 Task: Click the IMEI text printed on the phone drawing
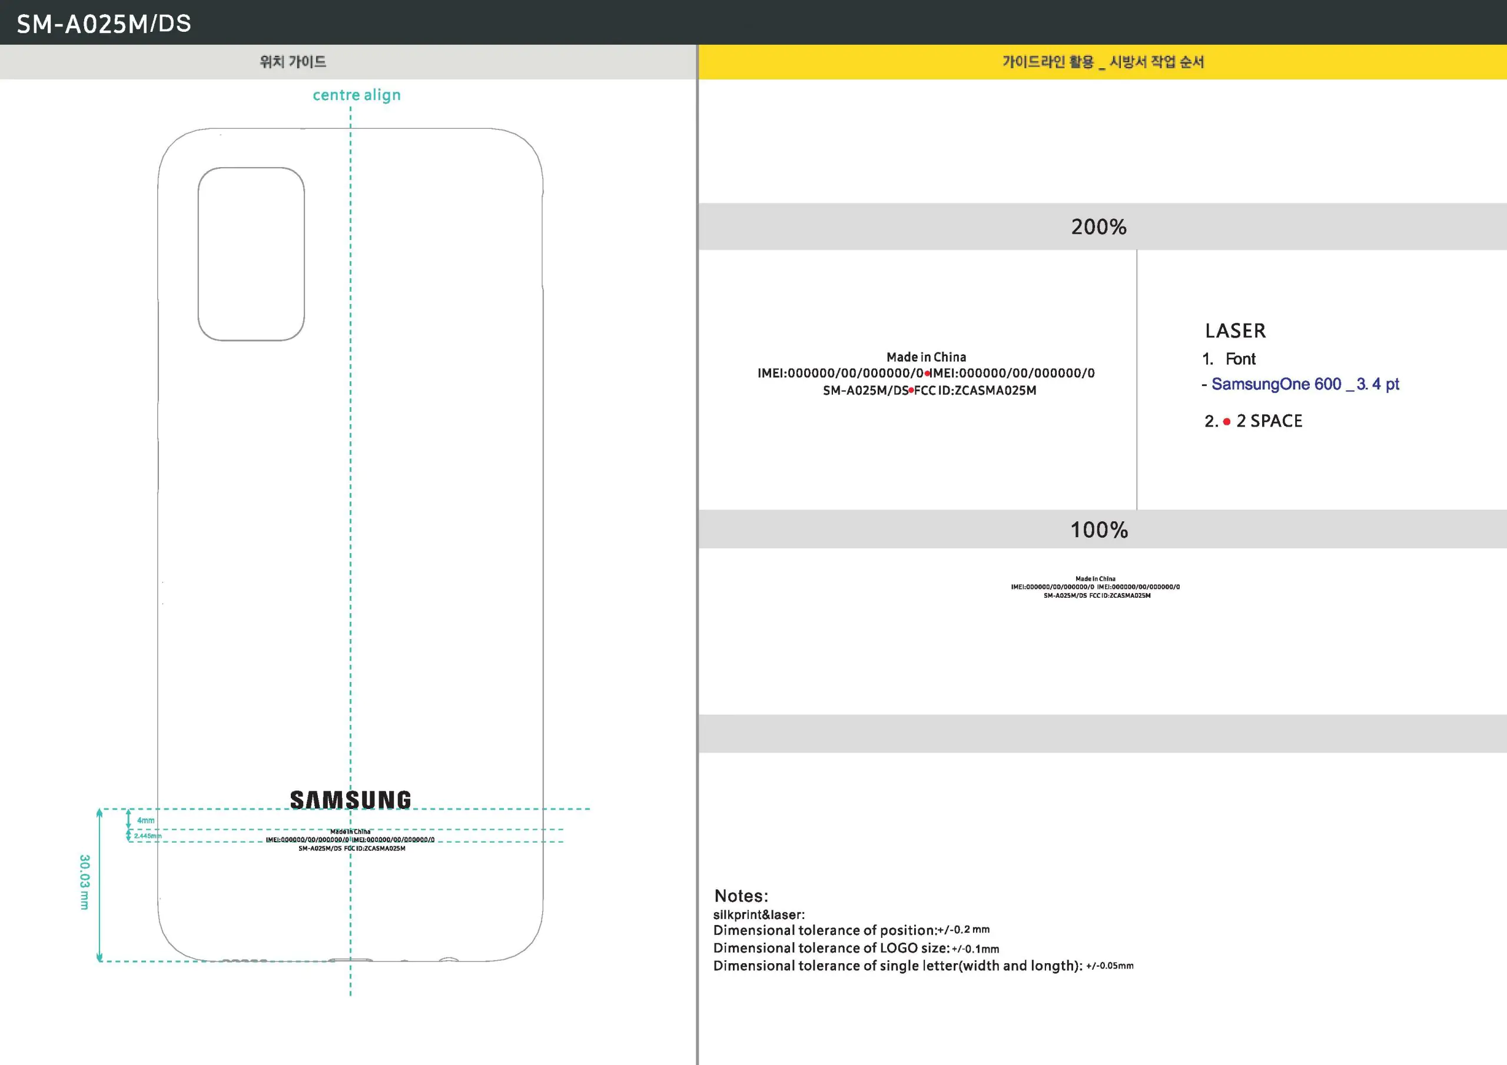click(350, 840)
